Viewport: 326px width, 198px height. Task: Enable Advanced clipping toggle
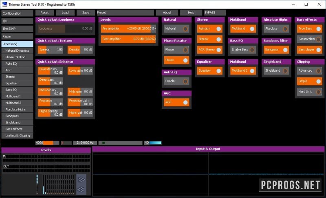coord(310,70)
